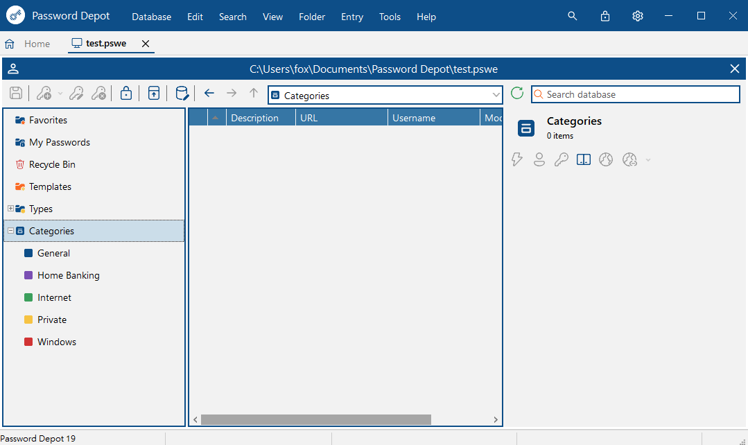Select the General category

[x=53, y=253]
